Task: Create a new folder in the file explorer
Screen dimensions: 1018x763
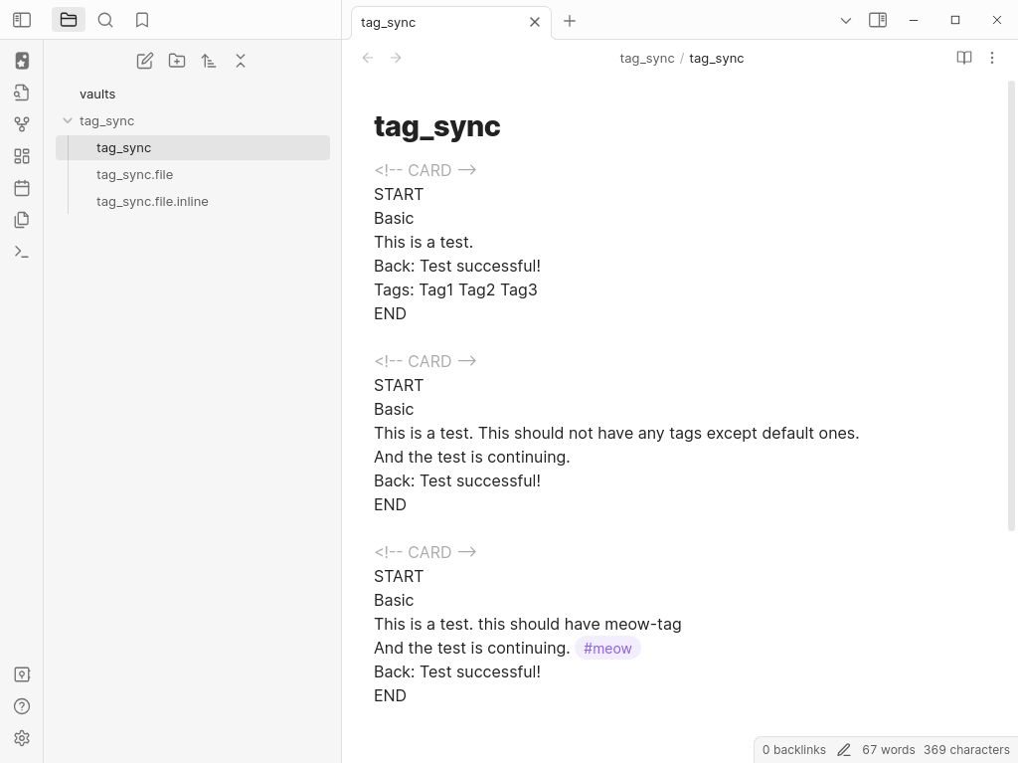Action: (177, 61)
